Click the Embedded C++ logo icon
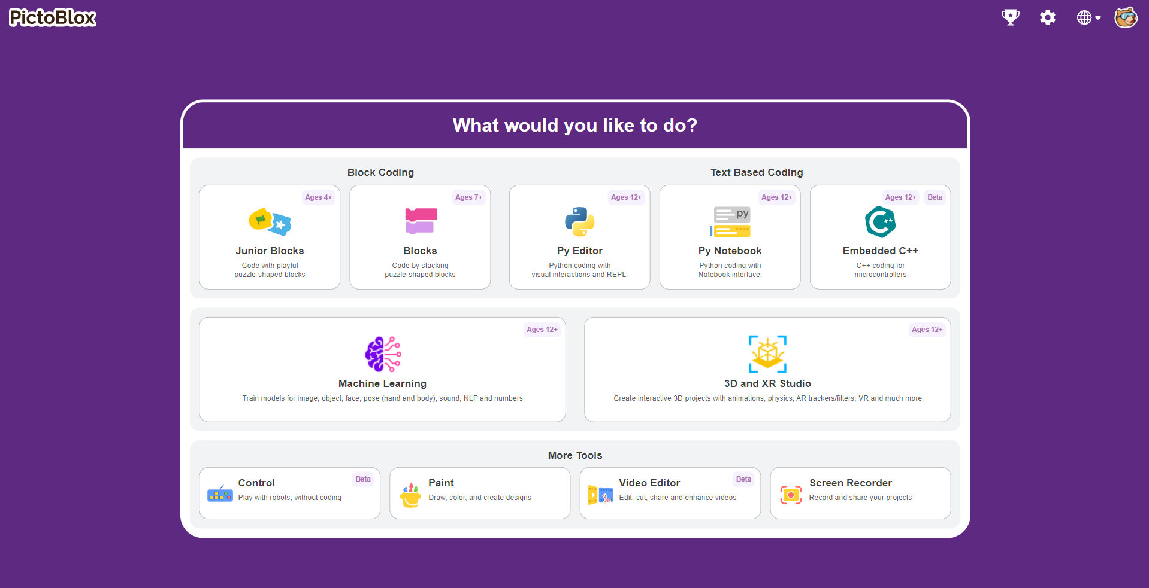 point(881,222)
